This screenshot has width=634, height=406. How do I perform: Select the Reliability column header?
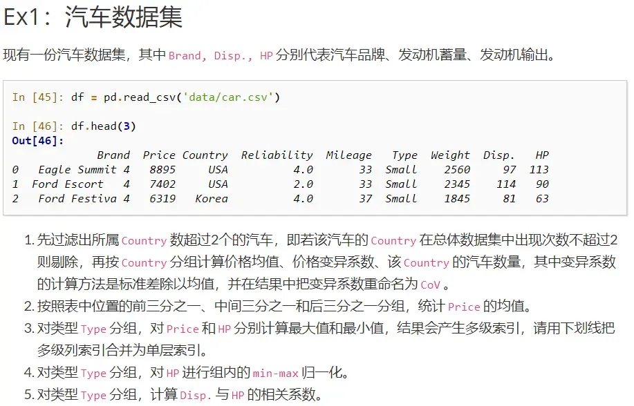(277, 155)
